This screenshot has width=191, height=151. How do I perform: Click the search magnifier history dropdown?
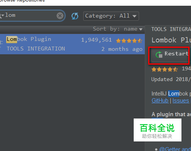(2, 16)
